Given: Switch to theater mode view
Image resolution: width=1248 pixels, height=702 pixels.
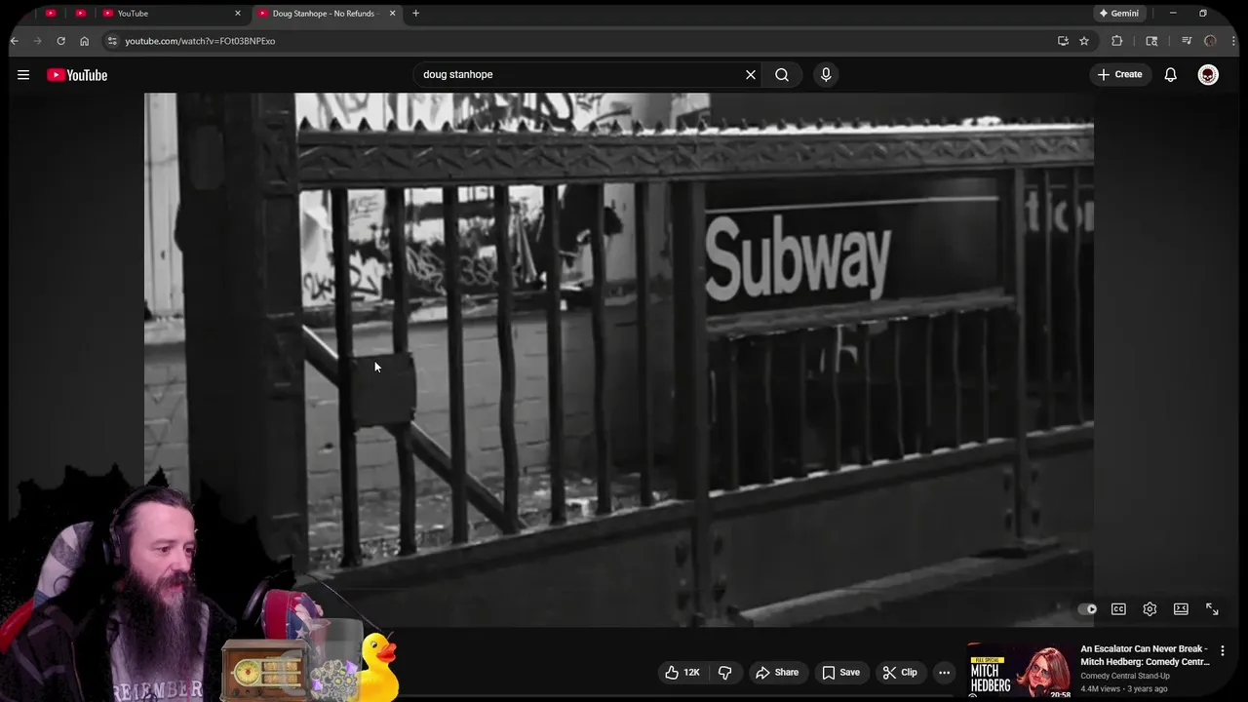Looking at the screenshot, I should click(1181, 609).
